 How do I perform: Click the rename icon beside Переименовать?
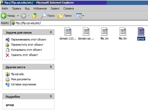click(x=7, y=40)
